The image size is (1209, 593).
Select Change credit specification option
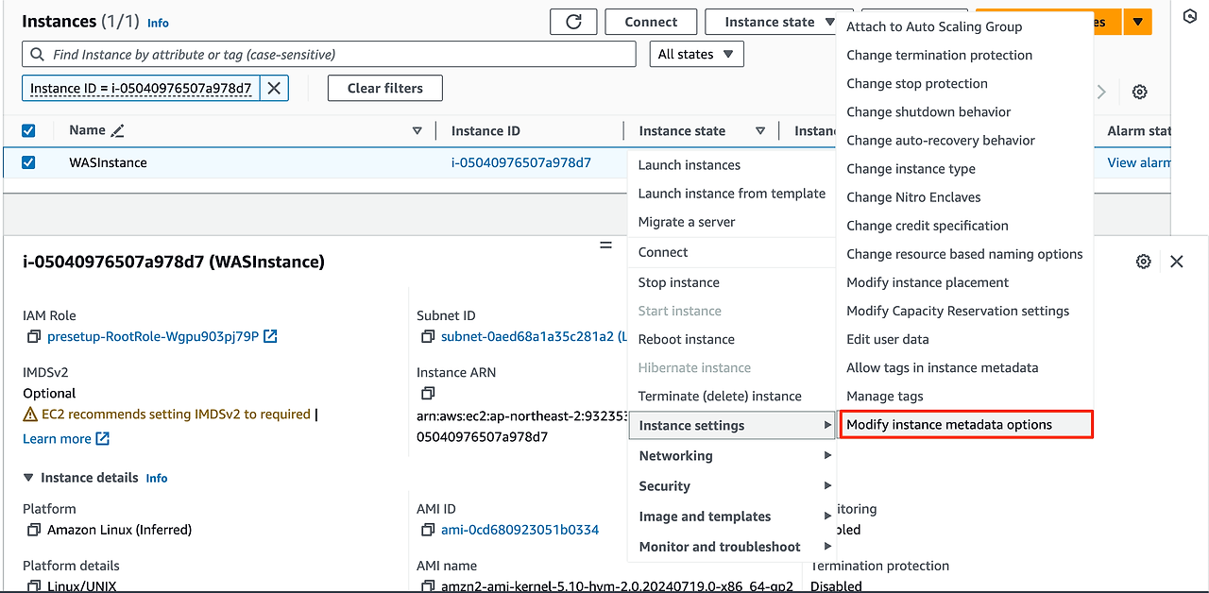pyautogui.click(x=965, y=226)
